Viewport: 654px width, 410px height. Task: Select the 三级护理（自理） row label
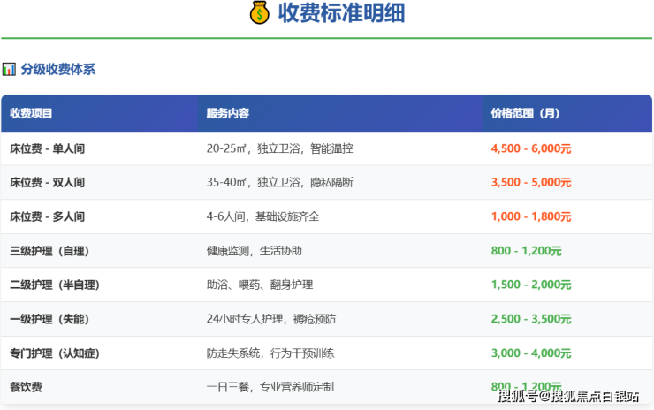tap(49, 251)
